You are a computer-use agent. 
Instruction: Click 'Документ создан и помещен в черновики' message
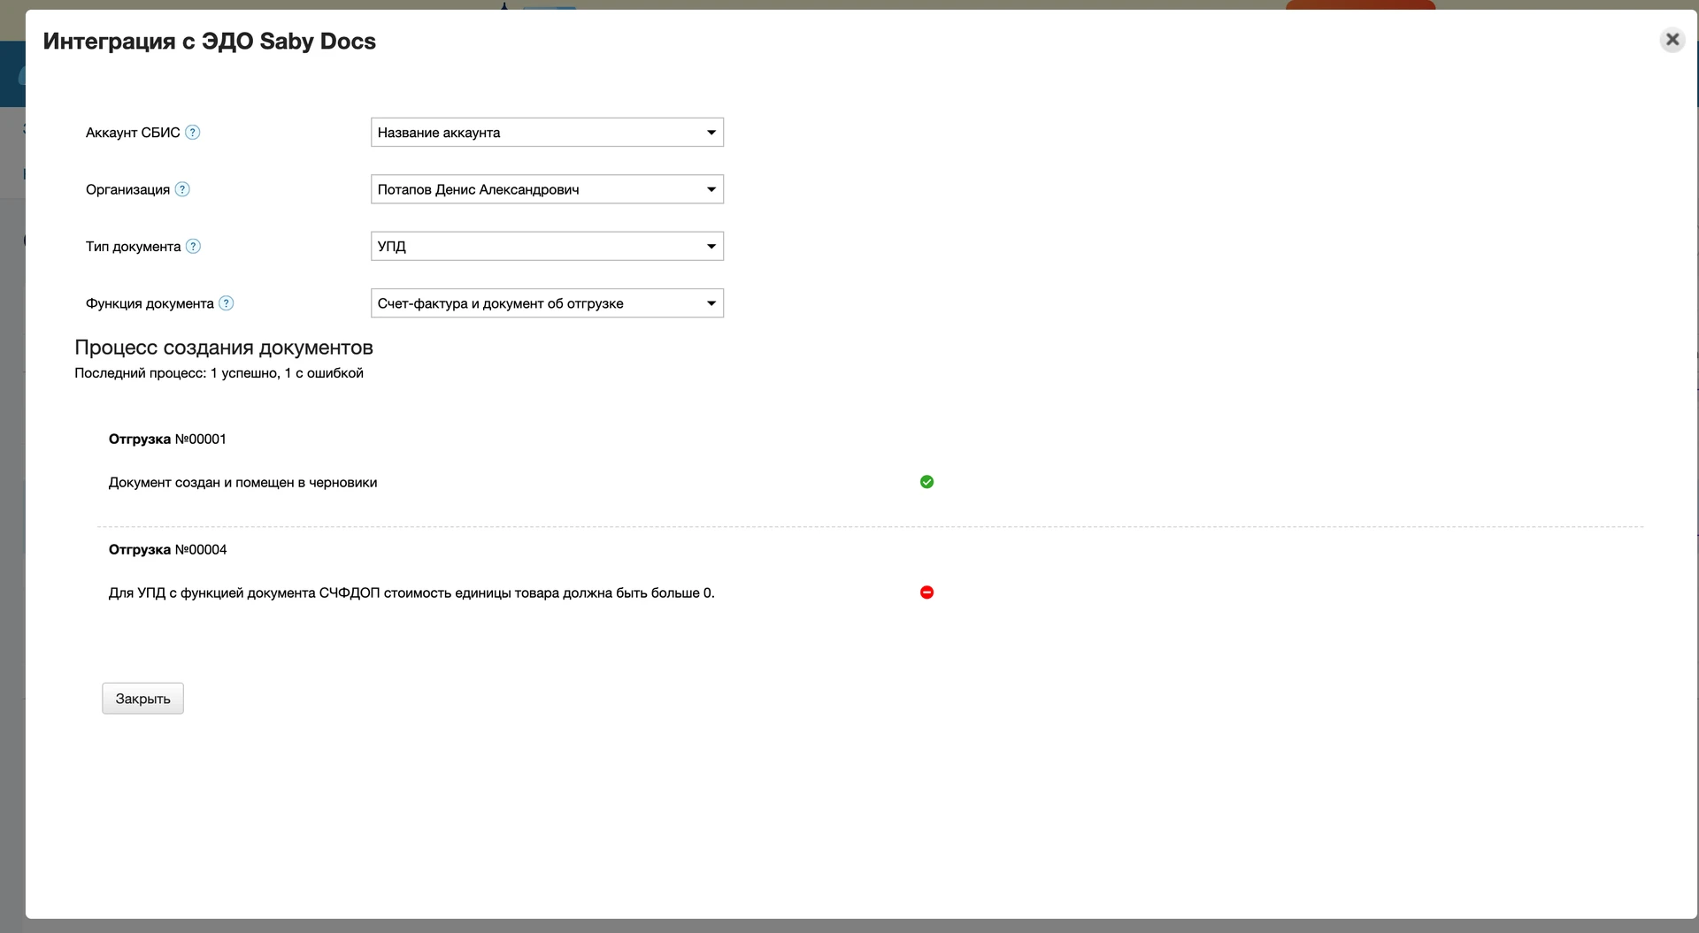pos(242,483)
